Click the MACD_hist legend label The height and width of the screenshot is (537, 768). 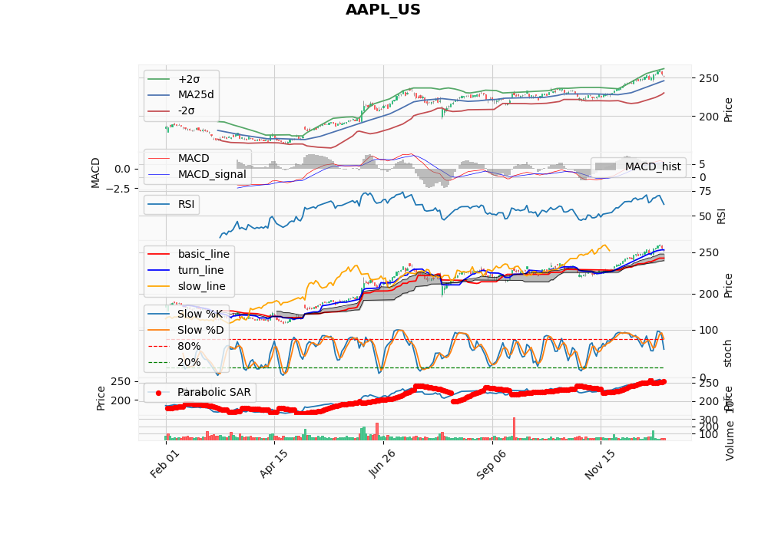653,166
